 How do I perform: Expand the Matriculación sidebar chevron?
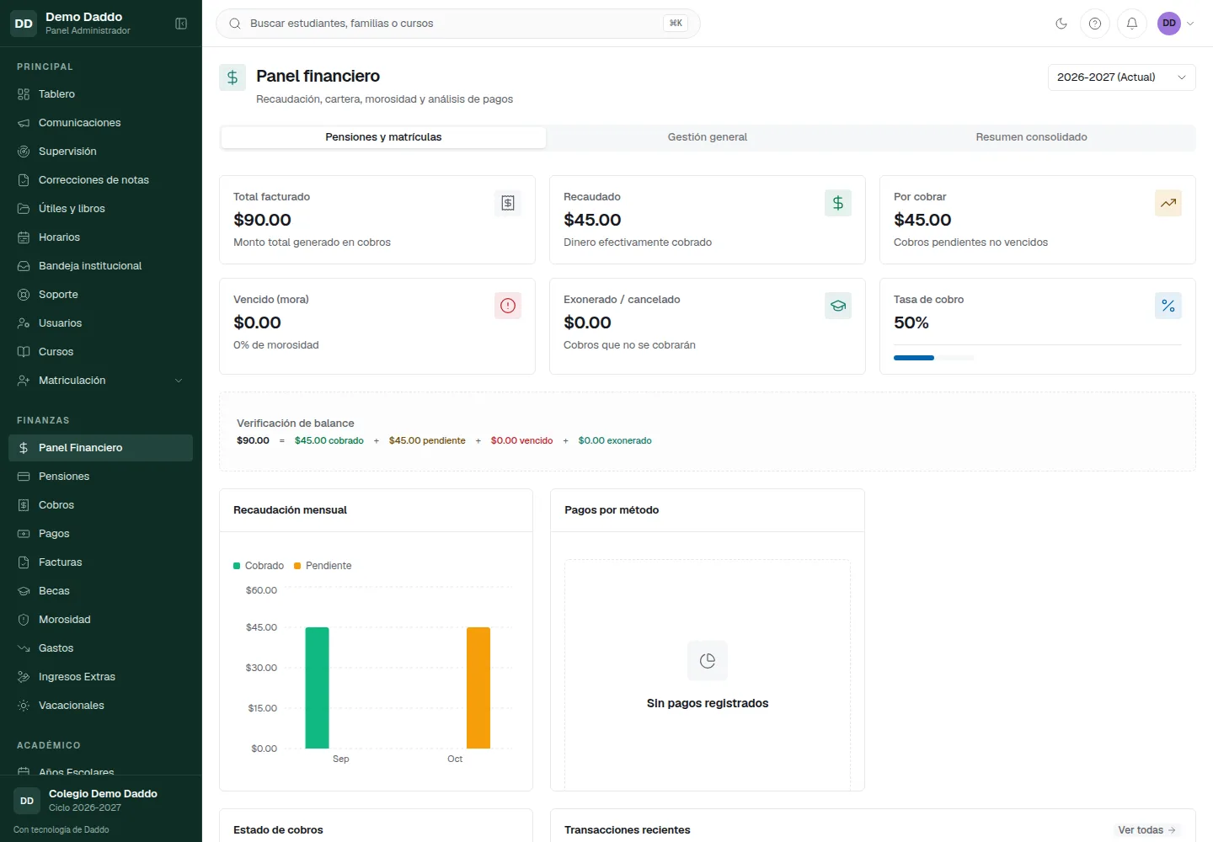tap(179, 381)
